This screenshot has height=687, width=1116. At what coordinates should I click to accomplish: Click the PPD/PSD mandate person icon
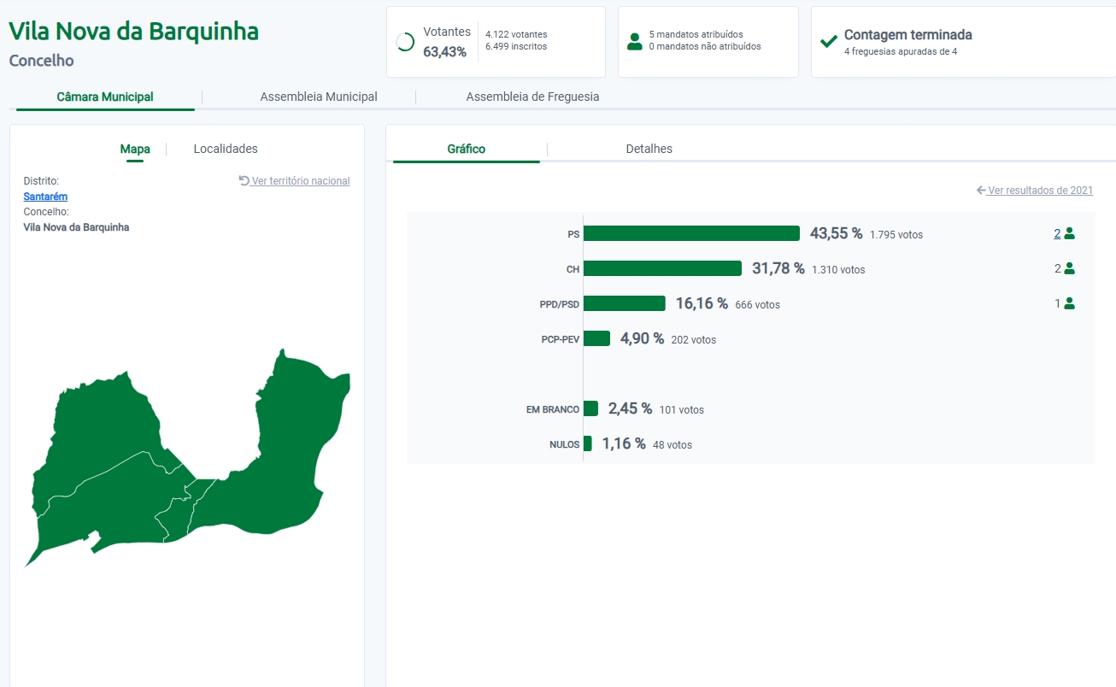(1069, 303)
